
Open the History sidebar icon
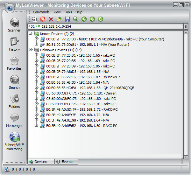(x=14, y=44)
